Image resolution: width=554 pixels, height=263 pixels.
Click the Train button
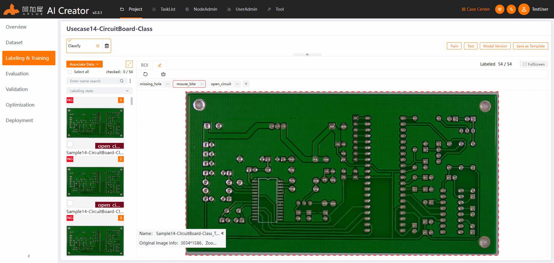(454, 46)
